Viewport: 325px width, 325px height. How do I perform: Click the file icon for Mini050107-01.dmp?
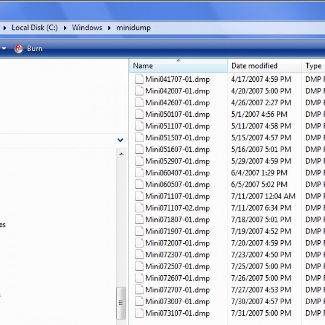click(x=140, y=114)
